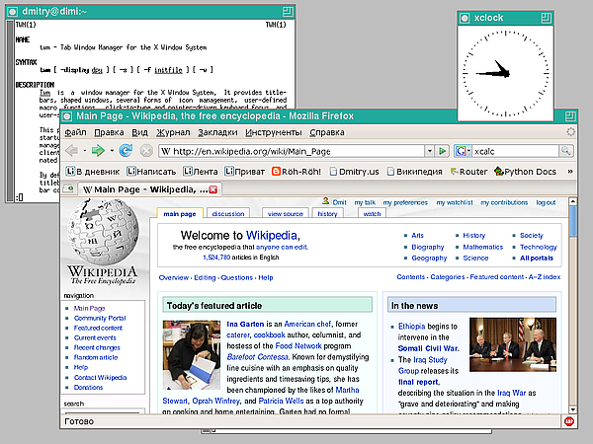The width and height of the screenshot is (593, 444).
Task: Open the 'В дневник' bookmark
Action: pos(92,172)
